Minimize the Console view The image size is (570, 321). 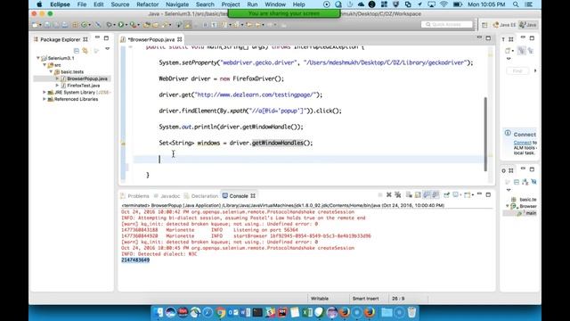pos(479,194)
